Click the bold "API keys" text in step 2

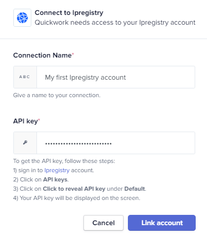point(55,179)
